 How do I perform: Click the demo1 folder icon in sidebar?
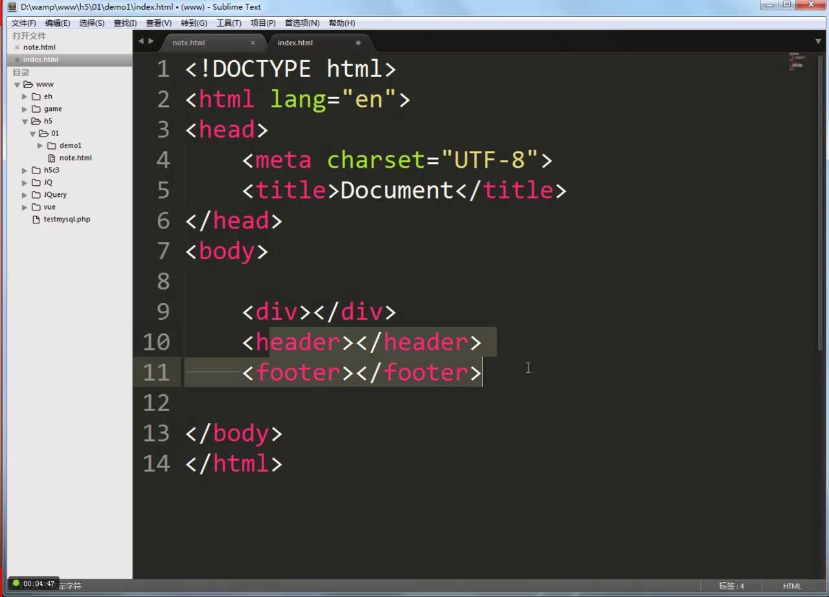point(51,145)
